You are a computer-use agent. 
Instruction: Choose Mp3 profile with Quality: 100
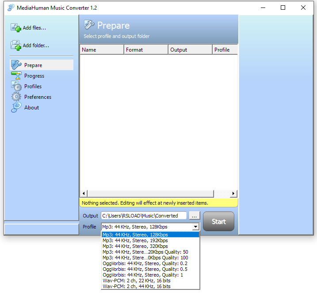coord(150,258)
